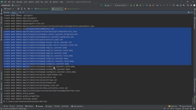Open Project panel options gear
196x110 pixels.
29,9
